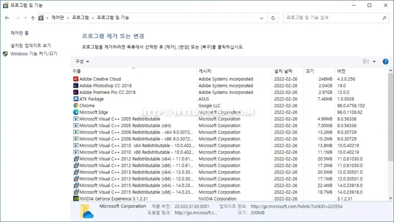
Task: Click 프로그램 in the breadcrumb path
Action: pos(80,18)
